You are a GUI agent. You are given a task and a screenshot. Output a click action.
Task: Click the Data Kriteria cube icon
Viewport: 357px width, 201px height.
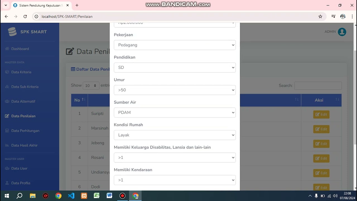7,72
